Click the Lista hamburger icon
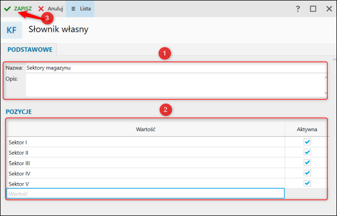The image size is (337, 216). 73,9
